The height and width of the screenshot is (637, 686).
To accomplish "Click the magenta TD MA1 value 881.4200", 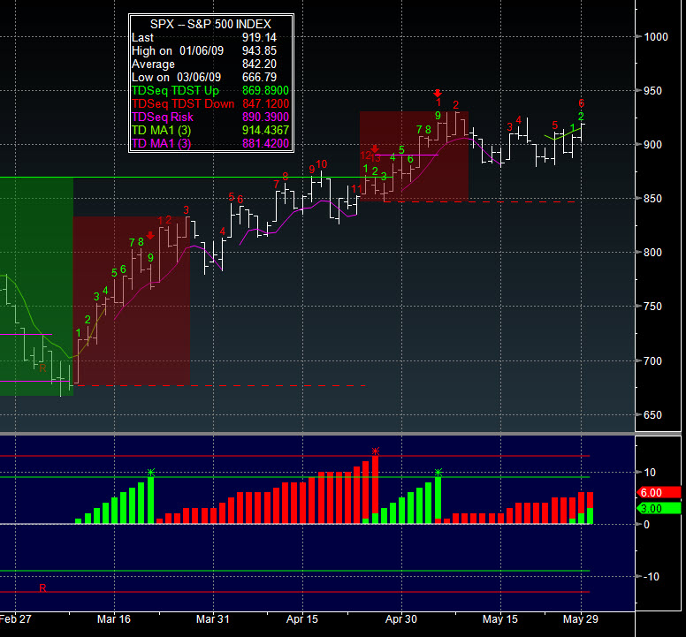I will click(x=265, y=143).
